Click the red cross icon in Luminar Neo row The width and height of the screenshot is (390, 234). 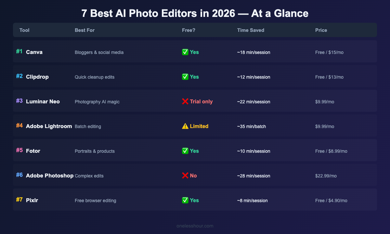point(185,101)
